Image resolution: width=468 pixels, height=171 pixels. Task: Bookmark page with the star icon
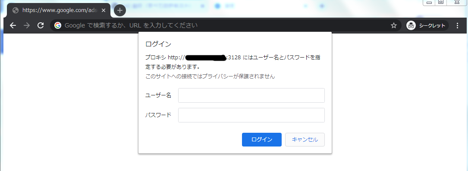pos(394,26)
